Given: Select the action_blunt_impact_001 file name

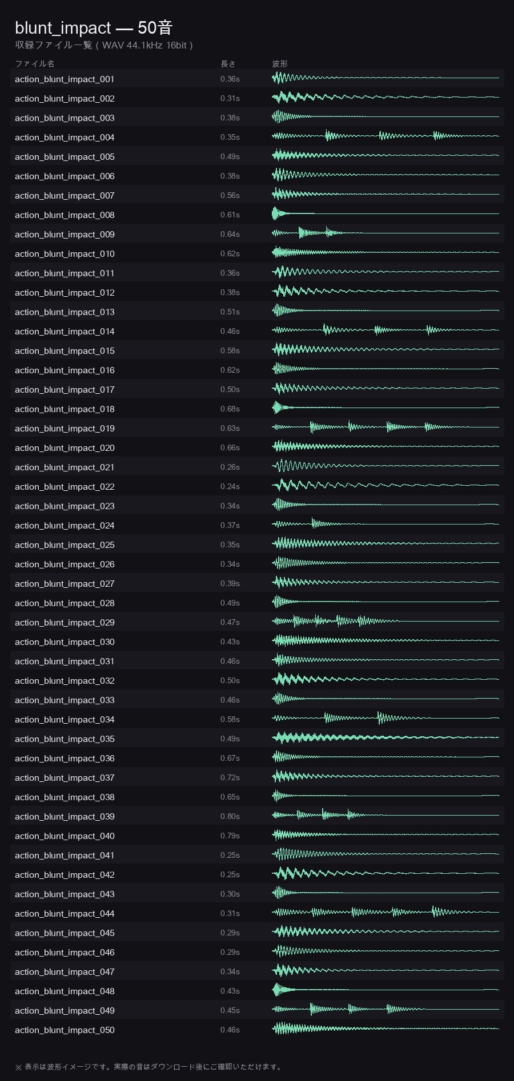Looking at the screenshot, I should pyautogui.click(x=65, y=79).
